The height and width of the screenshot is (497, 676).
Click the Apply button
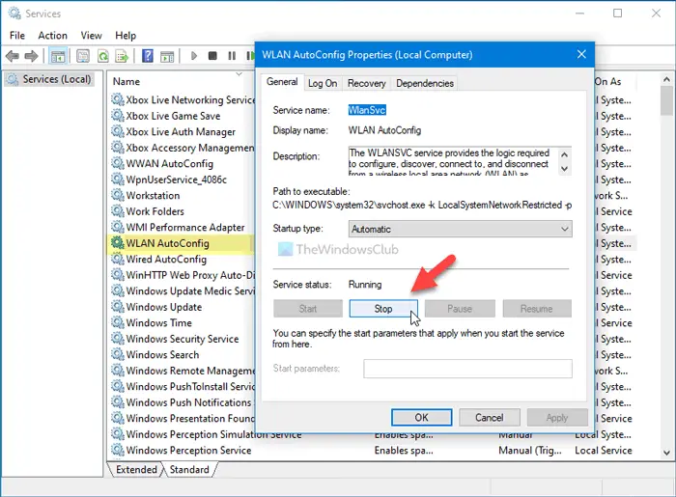pos(557,417)
